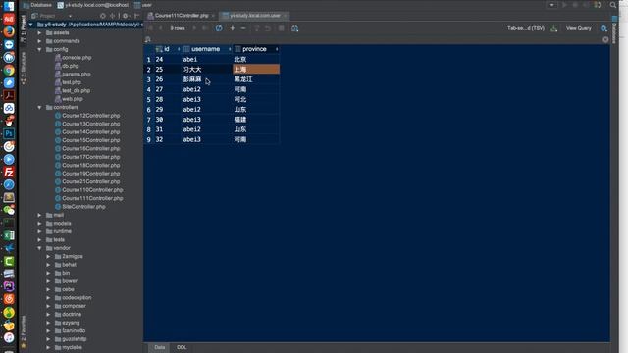
Task: Expand the runtime folder
Action: click(x=39, y=231)
